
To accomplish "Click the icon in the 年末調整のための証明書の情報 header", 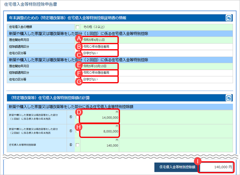I will (x=228, y=18).
